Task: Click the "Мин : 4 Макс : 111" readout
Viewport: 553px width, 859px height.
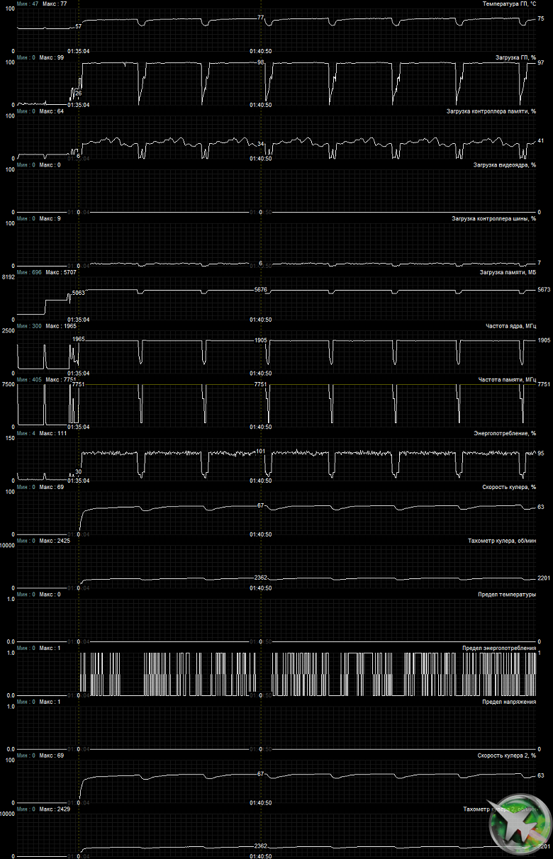Action: pyautogui.click(x=42, y=433)
